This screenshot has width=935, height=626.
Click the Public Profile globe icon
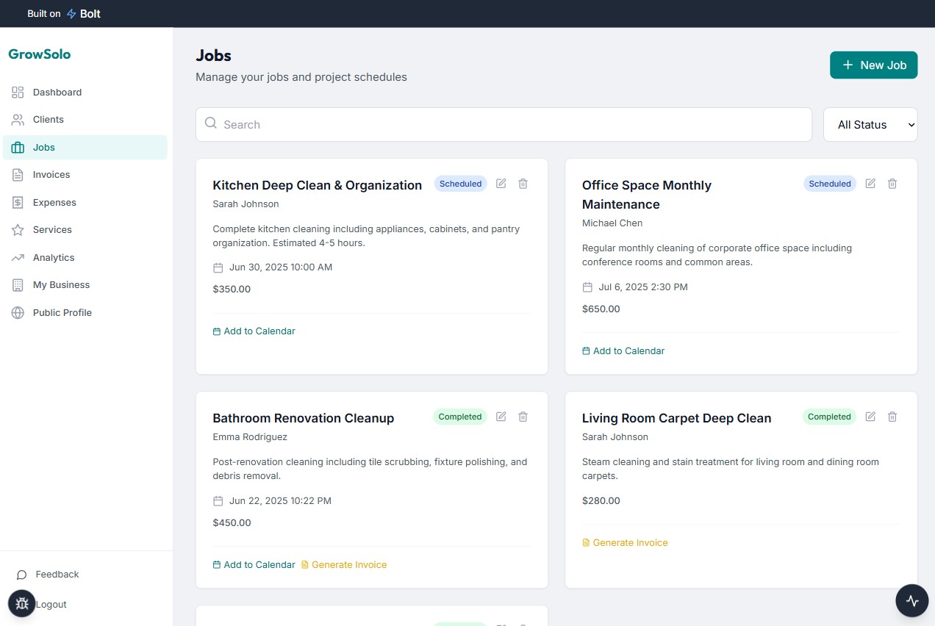point(18,312)
